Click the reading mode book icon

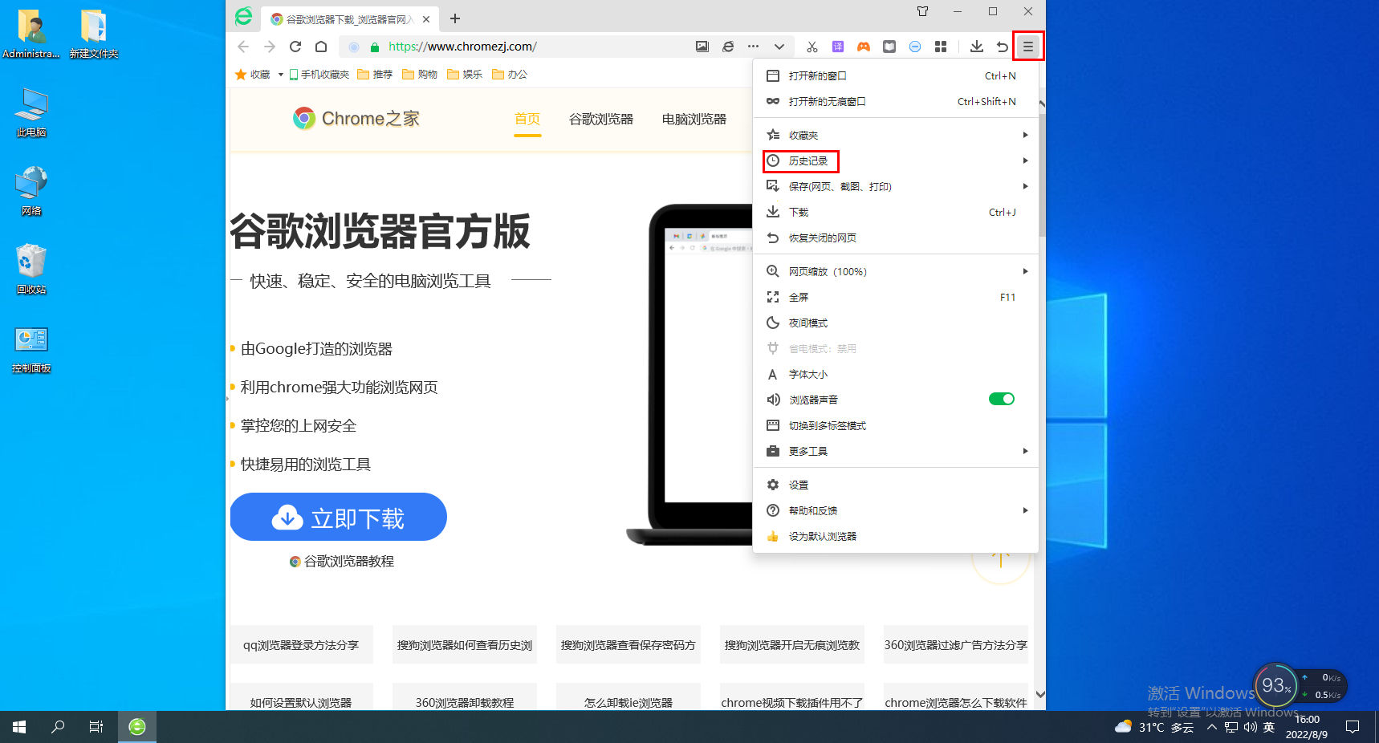[889, 47]
